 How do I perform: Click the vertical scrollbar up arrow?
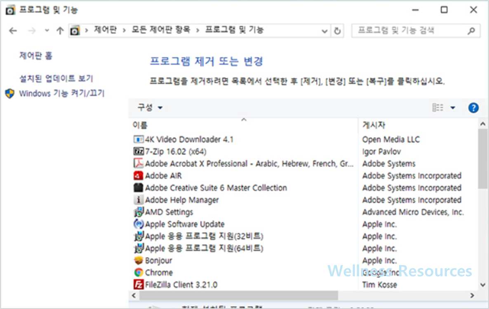[x=483, y=124]
